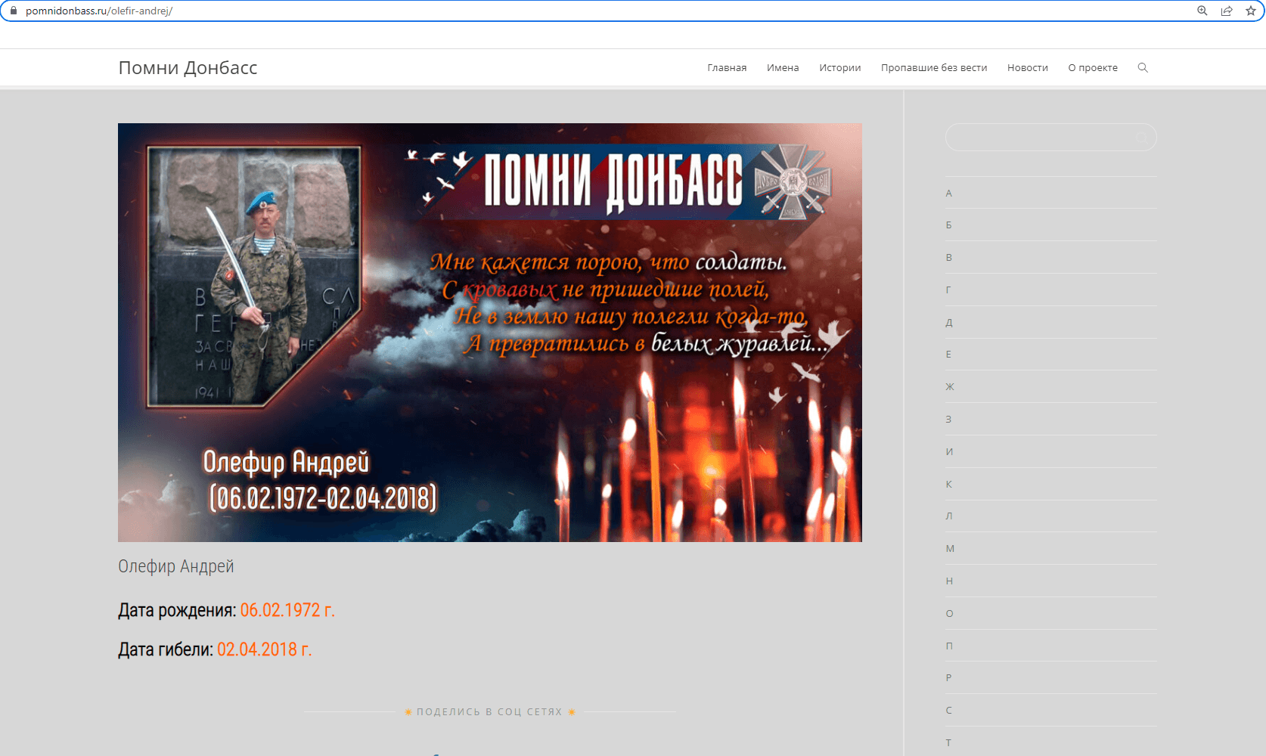Select letter Д in the sidebar index
This screenshot has height=756, width=1266.
(x=949, y=322)
